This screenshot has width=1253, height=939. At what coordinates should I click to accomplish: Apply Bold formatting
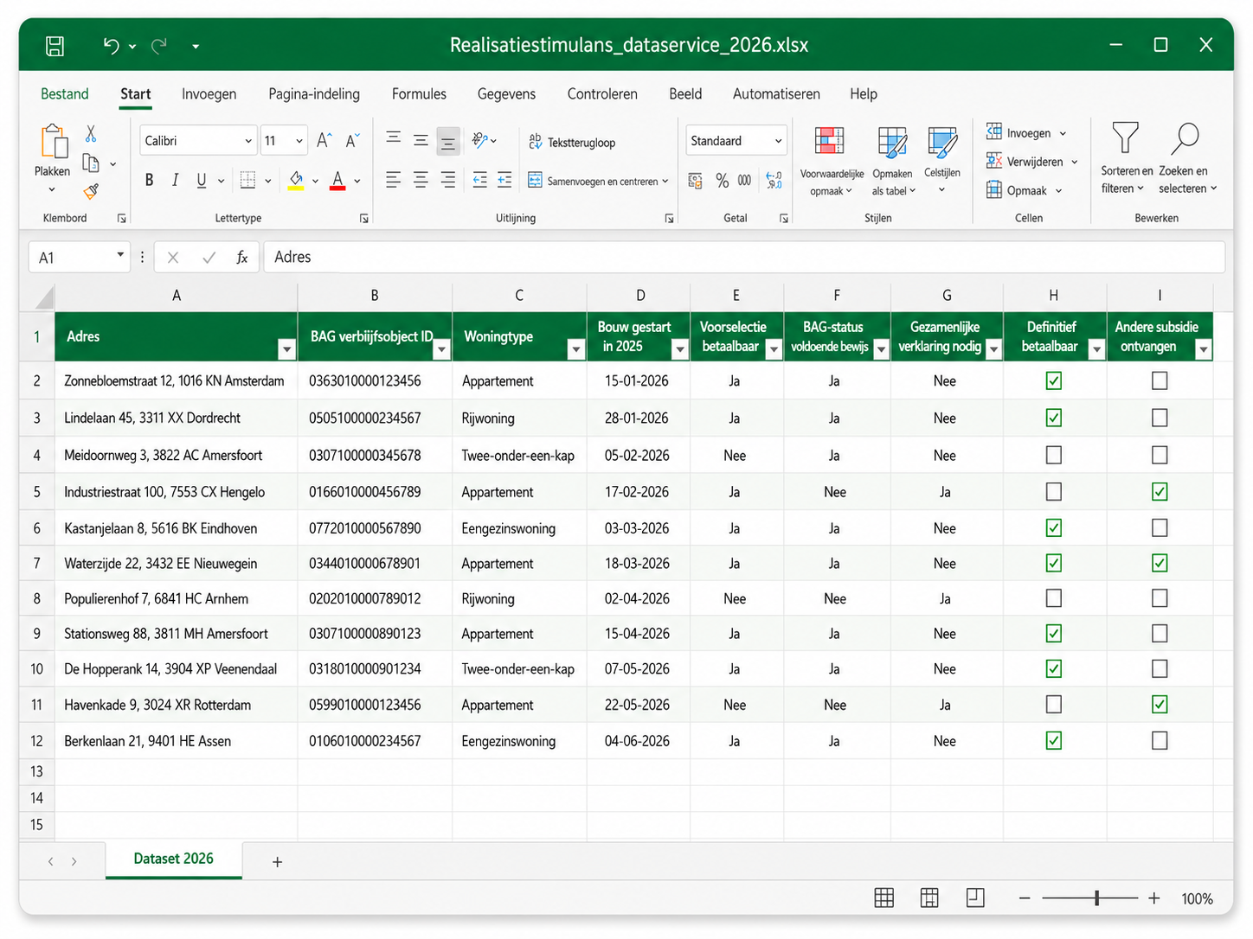point(149,180)
